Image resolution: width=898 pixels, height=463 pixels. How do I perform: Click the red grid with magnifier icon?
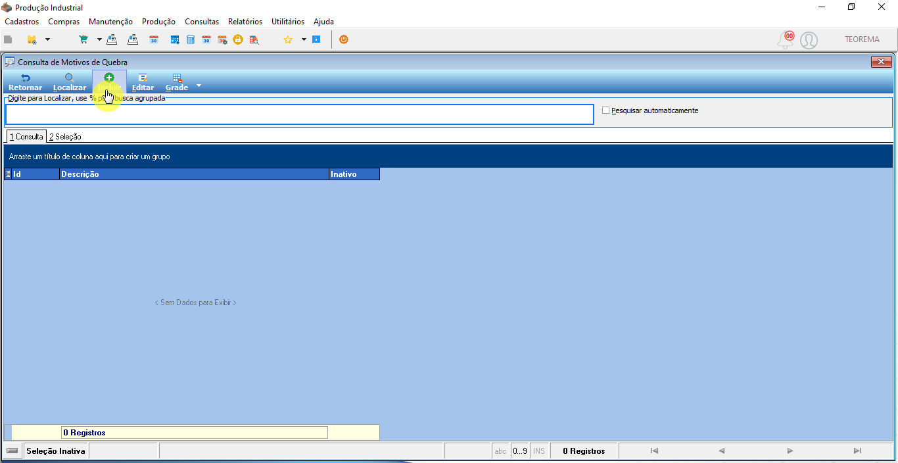pyautogui.click(x=254, y=39)
